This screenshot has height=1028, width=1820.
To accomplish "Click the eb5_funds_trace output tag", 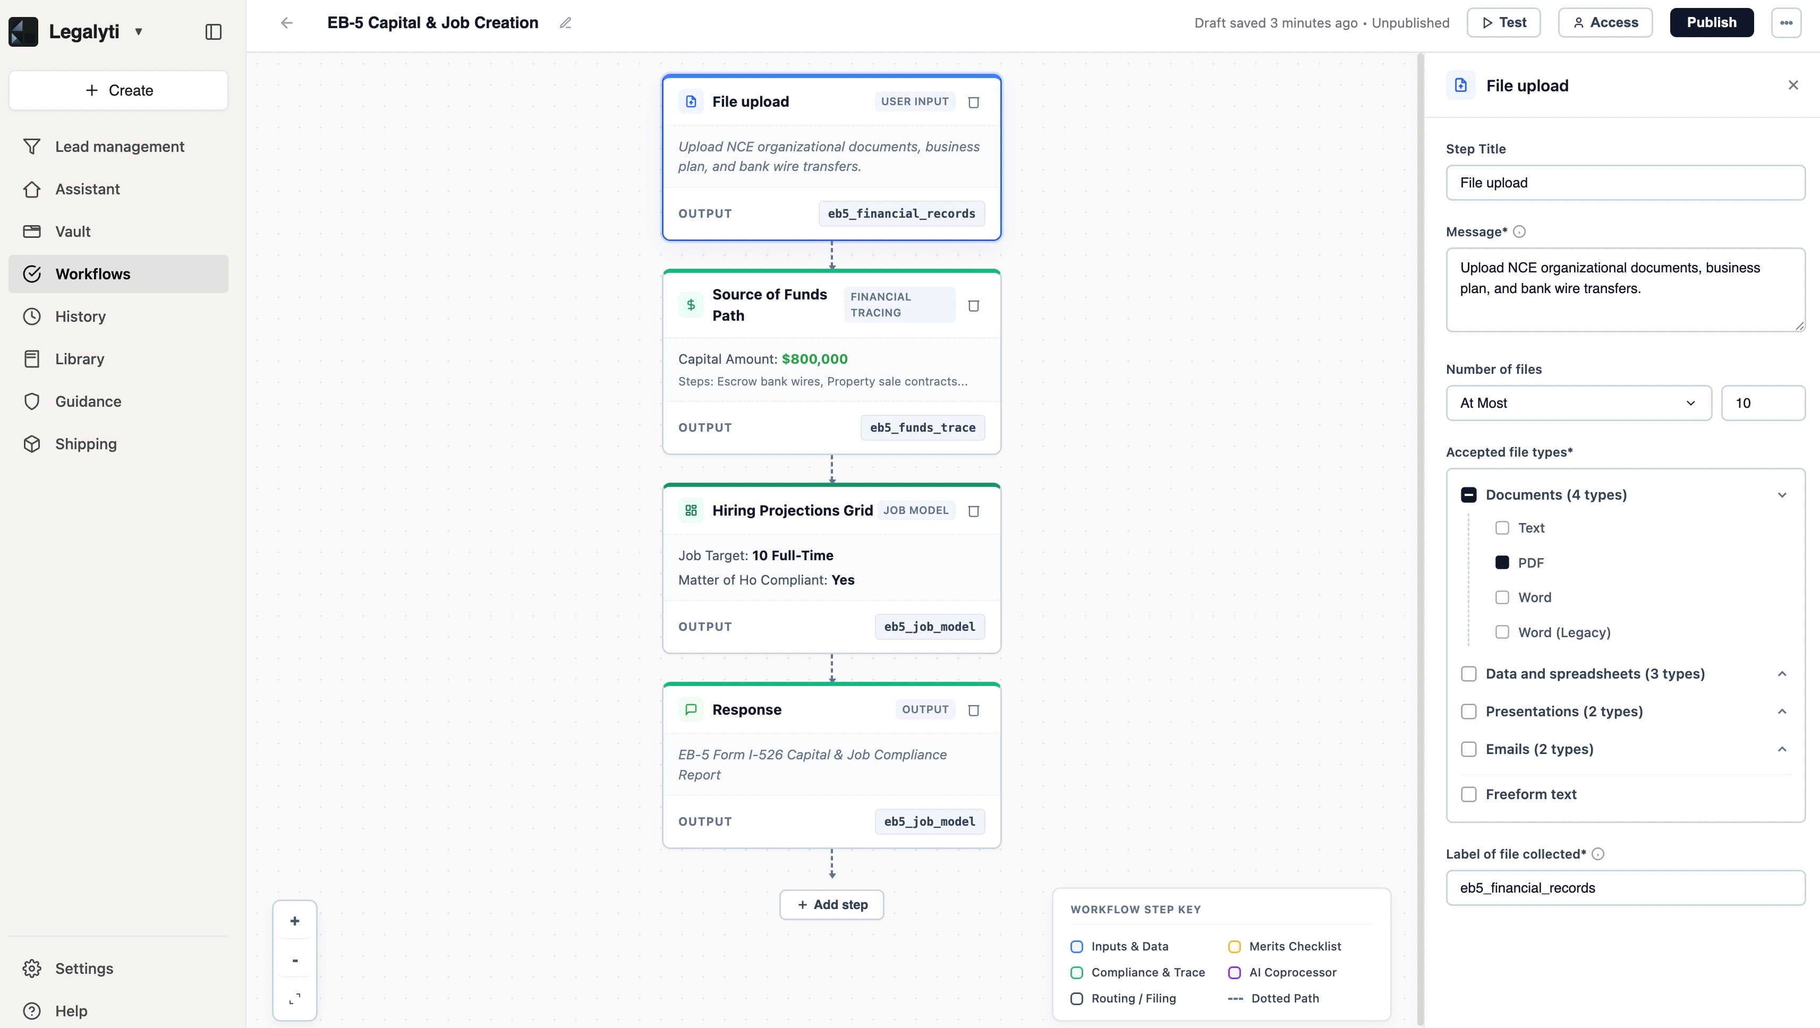I will tap(923, 428).
